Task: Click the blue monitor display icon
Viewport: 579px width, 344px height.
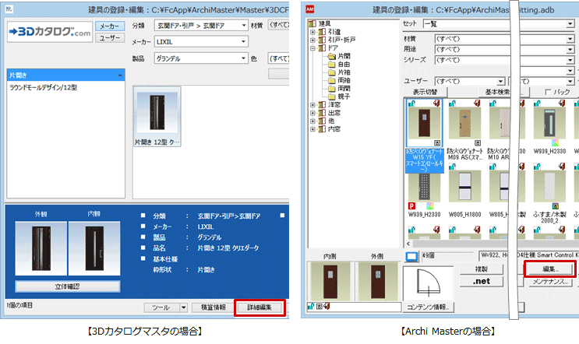Action: (x=411, y=256)
